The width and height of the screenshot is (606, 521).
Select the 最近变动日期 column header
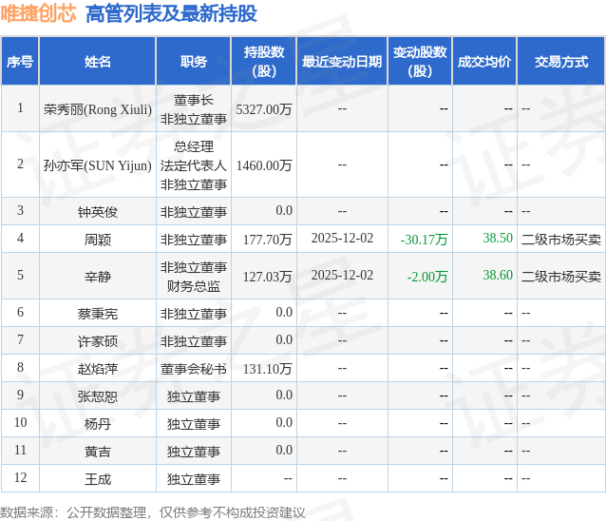(342, 61)
